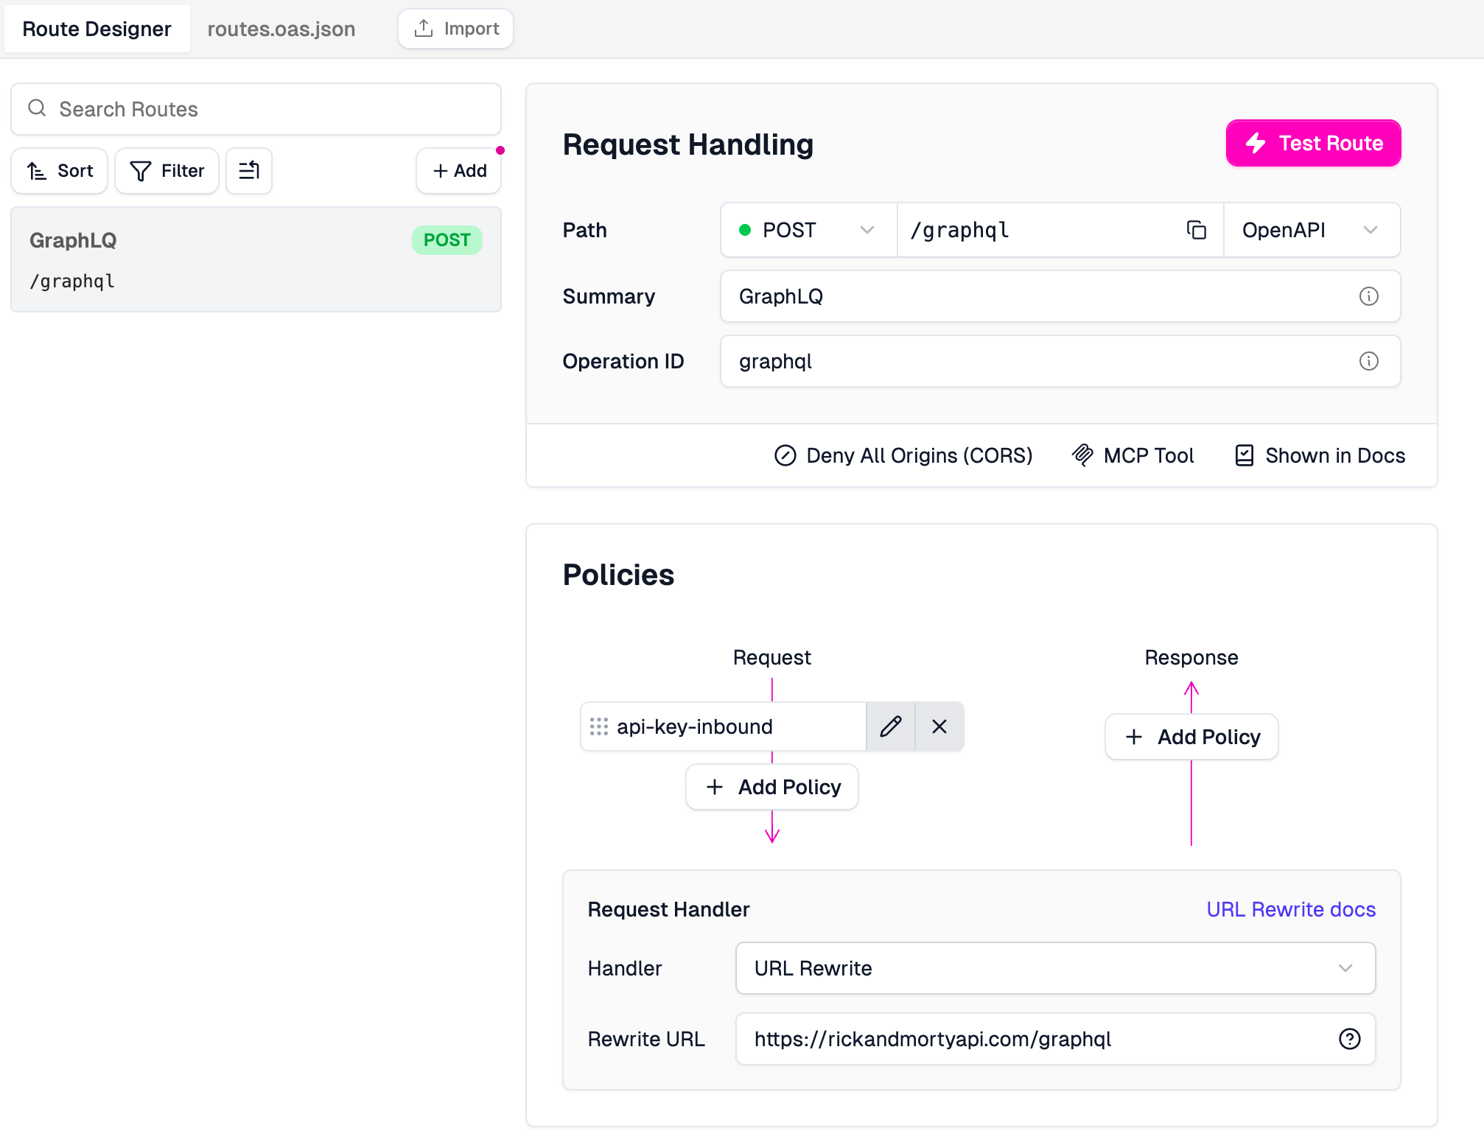This screenshot has height=1142, width=1484.
Task: Remove api-key-inbound policy via the X icon
Action: pos(939,726)
